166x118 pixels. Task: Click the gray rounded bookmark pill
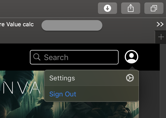coord(72,26)
